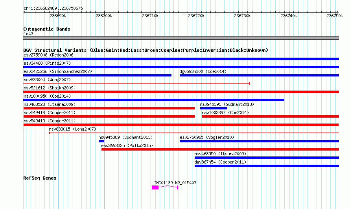This screenshot has width=350, height=209.
Task: Click the dgv593n100 (Coe2014) label
Action: pos(203,71)
